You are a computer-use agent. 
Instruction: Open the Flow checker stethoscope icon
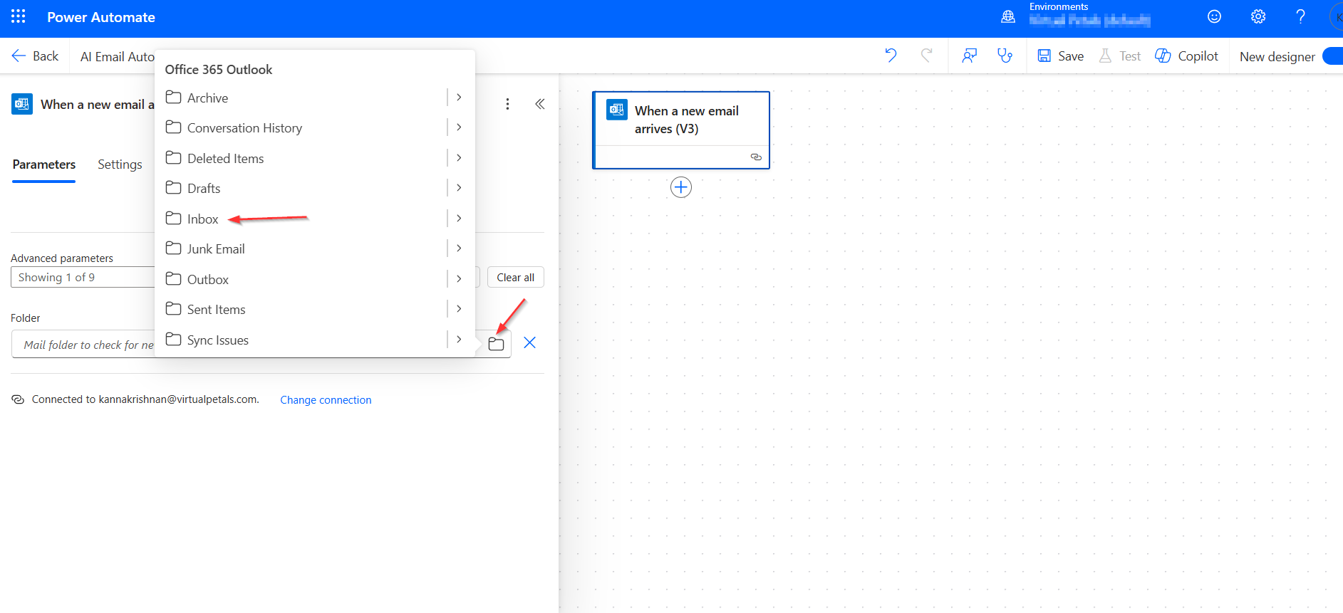tap(1005, 56)
